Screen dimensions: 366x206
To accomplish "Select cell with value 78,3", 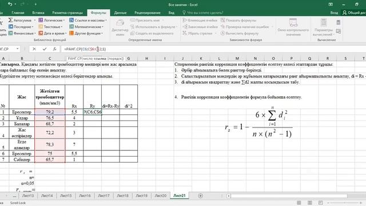I will click(x=50, y=145).
